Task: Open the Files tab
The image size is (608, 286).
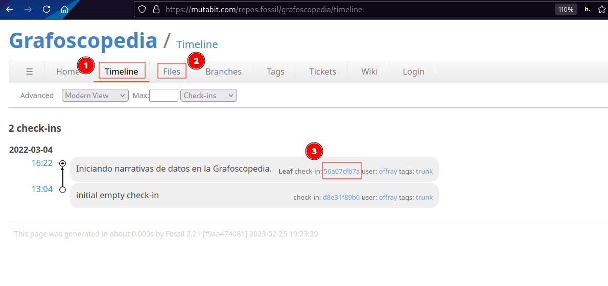Action: [172, 71]
